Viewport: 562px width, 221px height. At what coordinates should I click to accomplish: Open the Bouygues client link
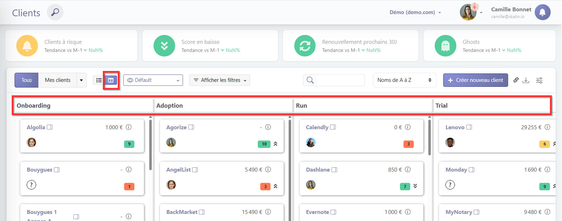(x=39, y=170)
